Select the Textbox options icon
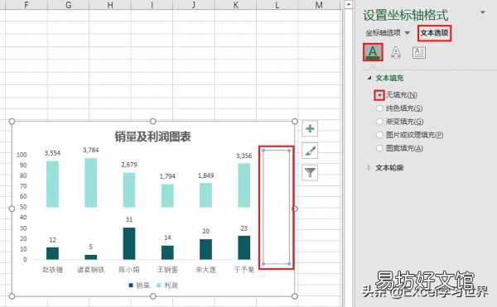Screen dimensions: 497x307 (418, 52)
